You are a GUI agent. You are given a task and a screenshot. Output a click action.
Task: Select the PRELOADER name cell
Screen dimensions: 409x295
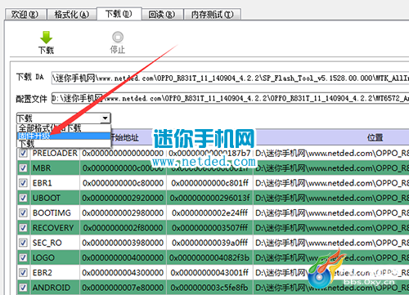55,153
